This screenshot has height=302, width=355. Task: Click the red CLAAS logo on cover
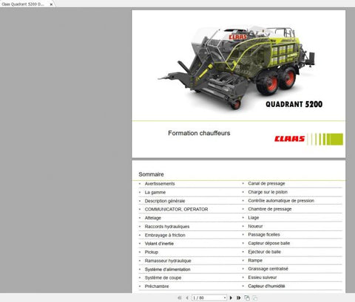pos(289,139)
